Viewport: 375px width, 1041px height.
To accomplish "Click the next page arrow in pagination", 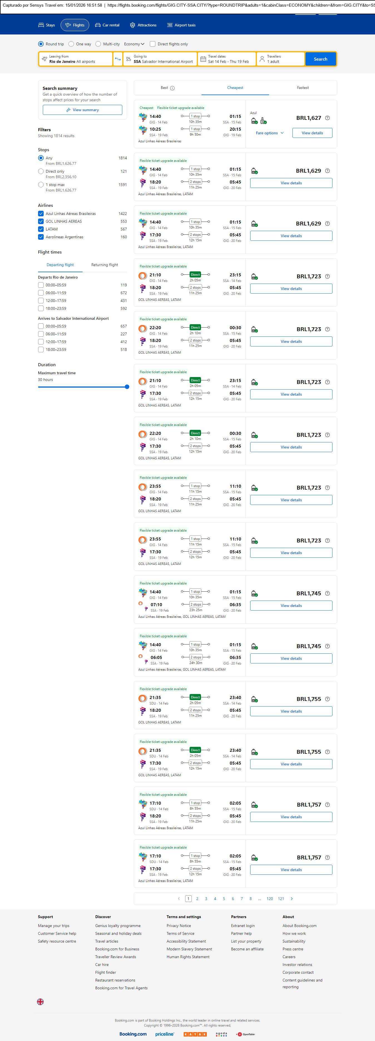I will point(292,898).
